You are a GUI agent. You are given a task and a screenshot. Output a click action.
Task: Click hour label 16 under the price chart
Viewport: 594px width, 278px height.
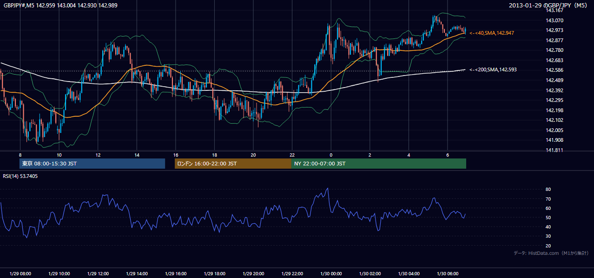click(x=175, y=154)
